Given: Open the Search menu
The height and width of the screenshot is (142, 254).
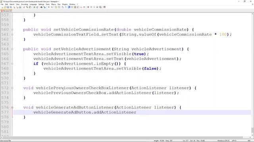Looking at the screenshot, I should 12,4.
